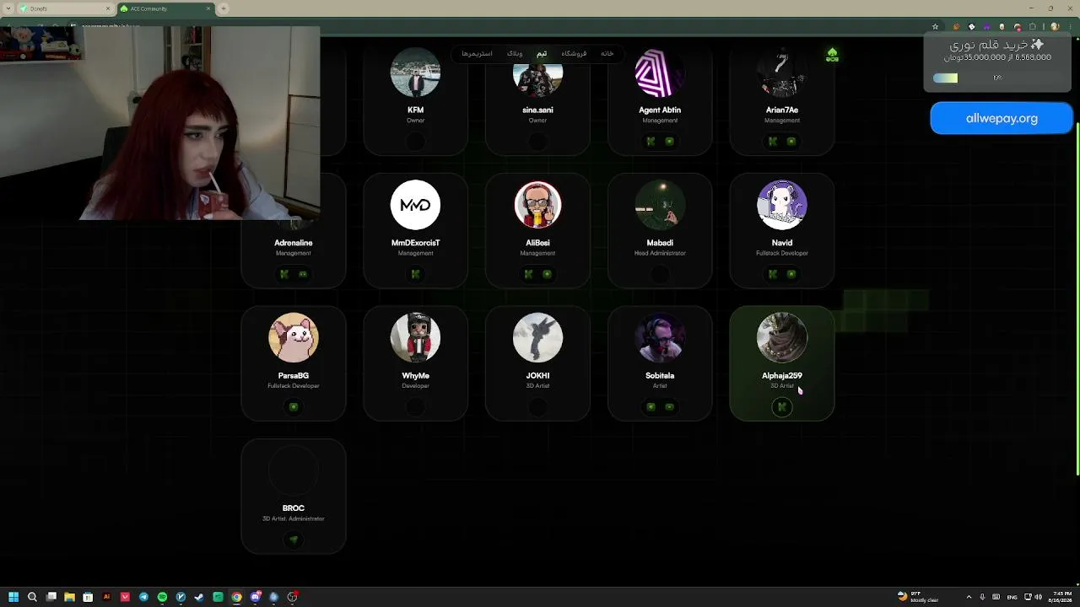Open وبلاگ (Blog) nav item
The image size is (1080, 607).
click(514, 54)
